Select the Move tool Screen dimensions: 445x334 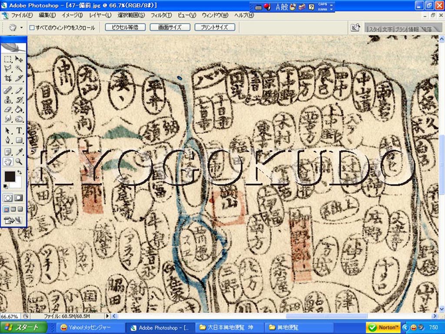pos(19,59)
